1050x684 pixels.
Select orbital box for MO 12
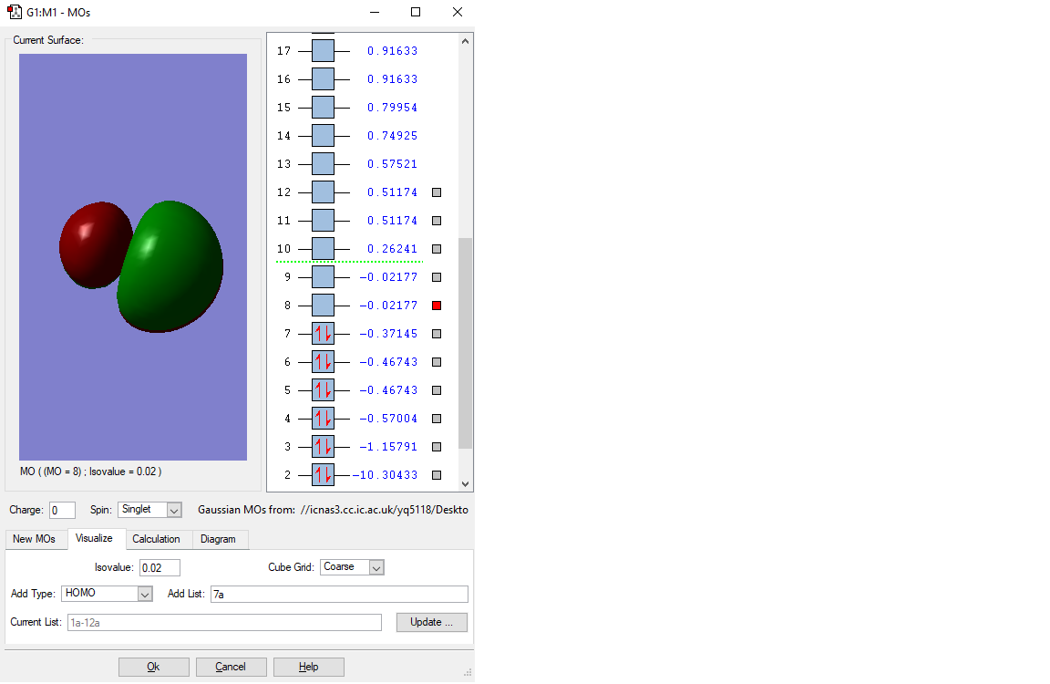(x=323, y=192)
